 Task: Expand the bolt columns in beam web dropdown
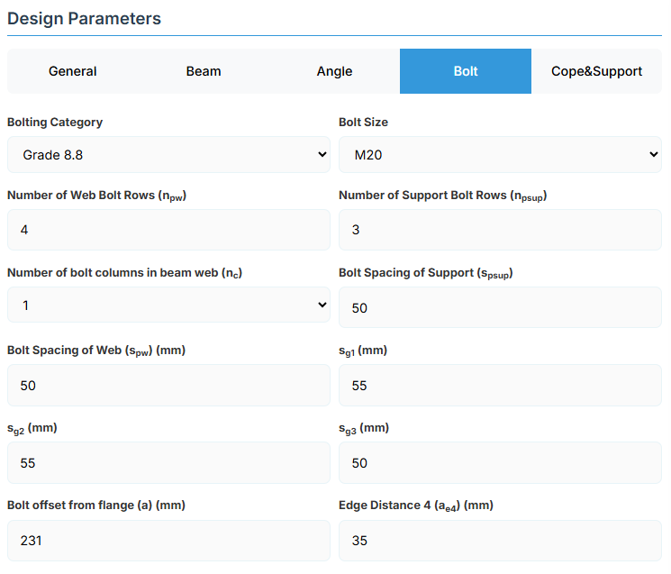[168, 305]
